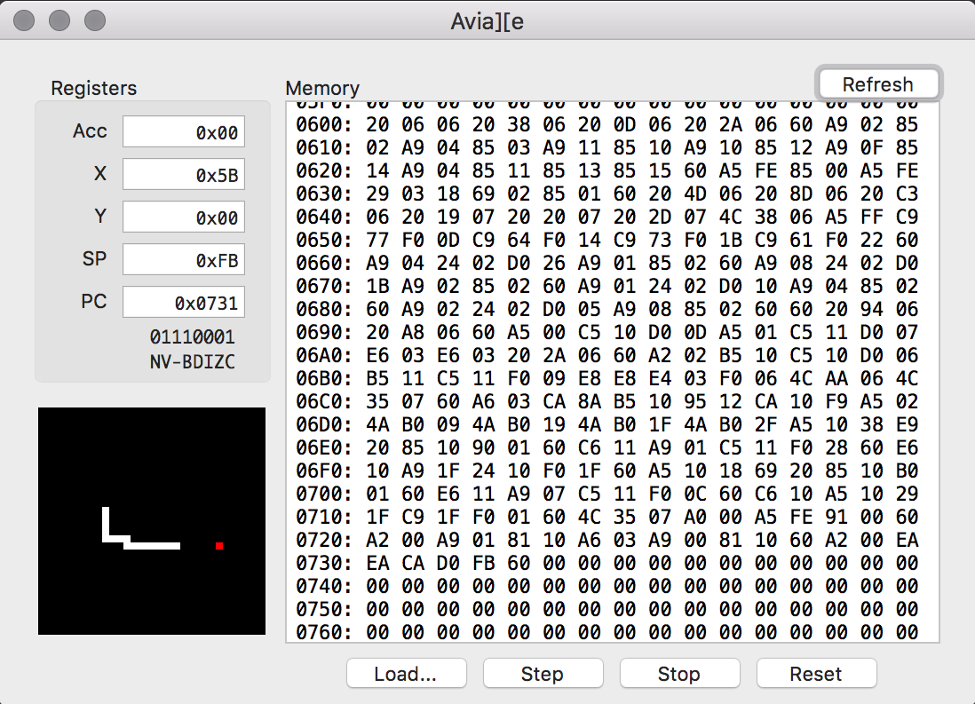The width and height of the screenshot is (975, 704).
Task: Click the Refresh button
Action: click(878, 84)
